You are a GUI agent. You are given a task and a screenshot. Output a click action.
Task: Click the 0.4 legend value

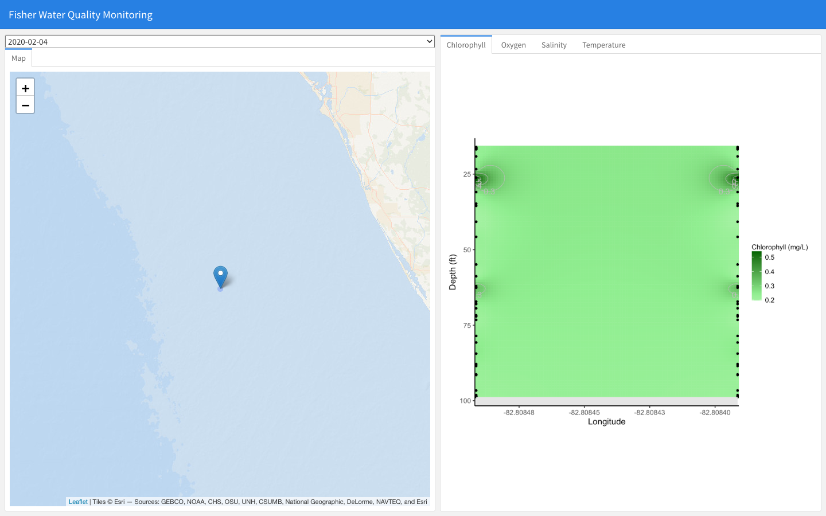point(770,272)
